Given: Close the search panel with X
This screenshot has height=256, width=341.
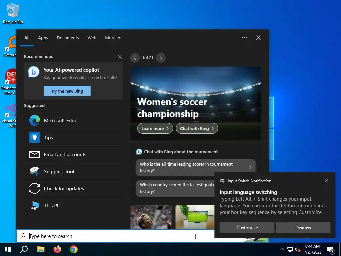Looking at the screenshot, I should 258,38.
